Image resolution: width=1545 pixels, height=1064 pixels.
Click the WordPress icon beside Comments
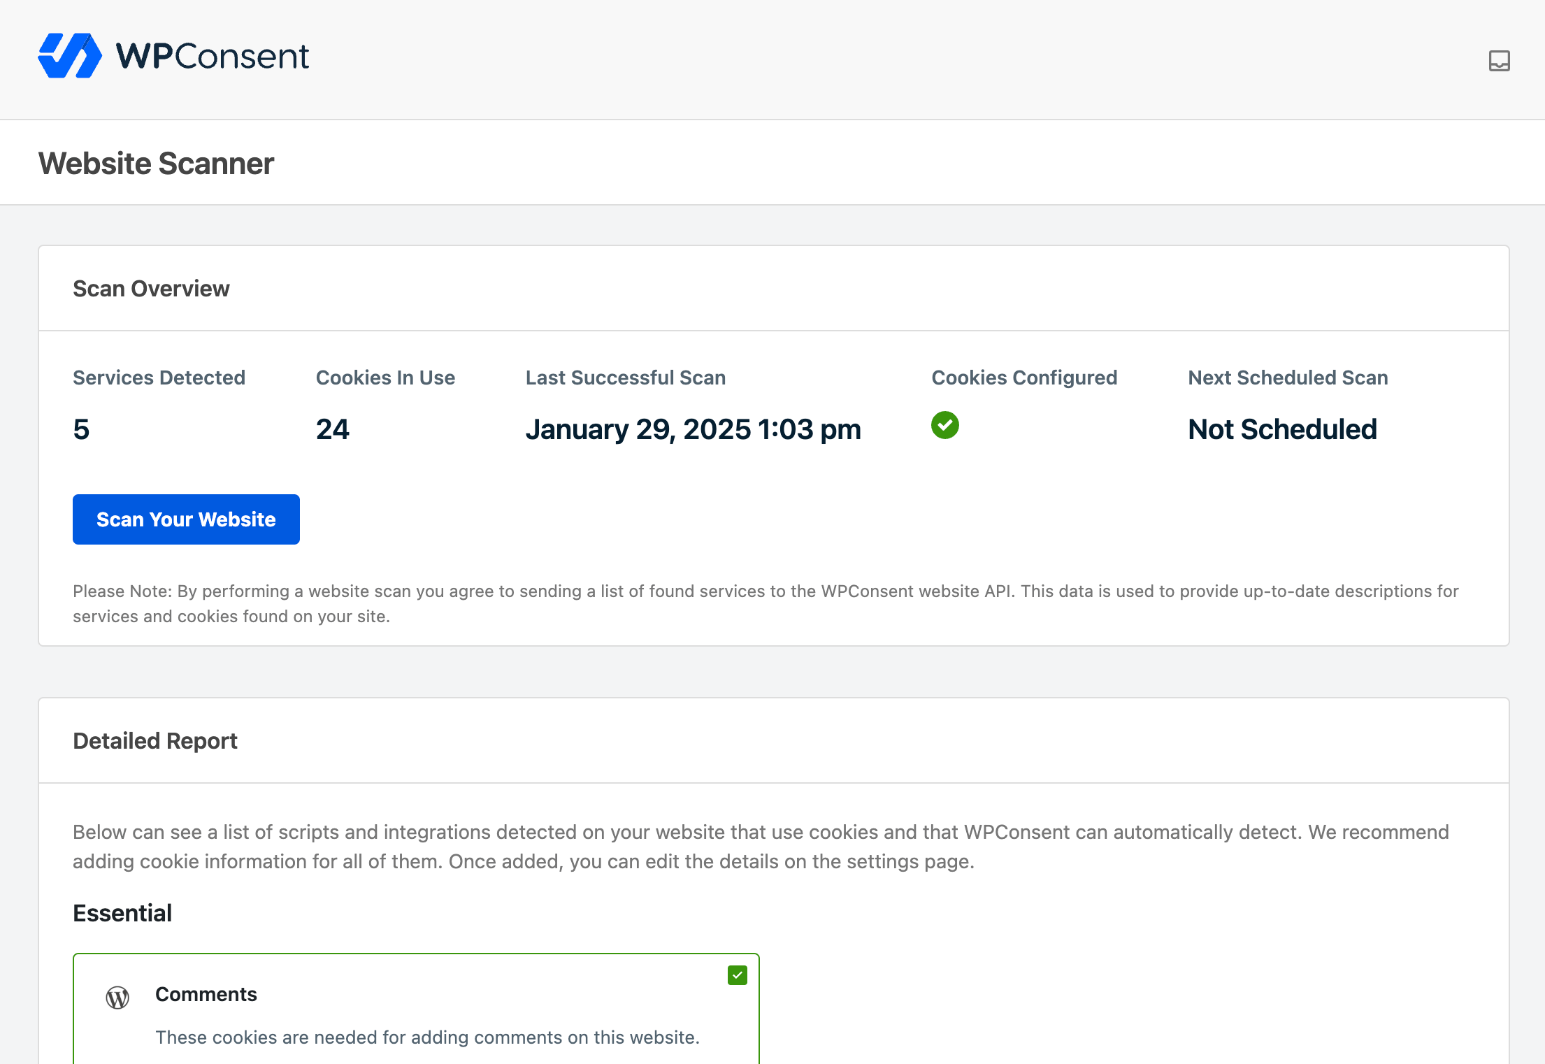pos(117,998)
